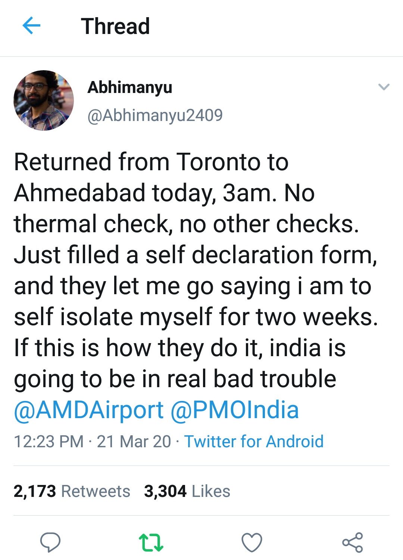Tap the 21 Mar 20 date

coord(134,441)
